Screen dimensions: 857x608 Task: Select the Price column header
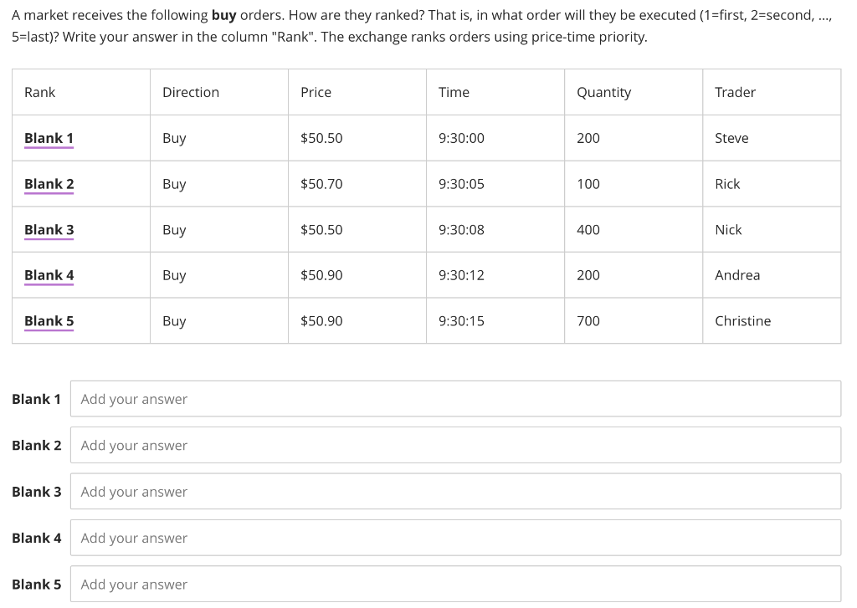[316, 92]
